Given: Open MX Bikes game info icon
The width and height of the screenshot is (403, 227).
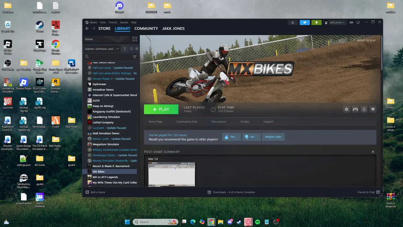Looking at the screenshot, I should click(364, 109).
